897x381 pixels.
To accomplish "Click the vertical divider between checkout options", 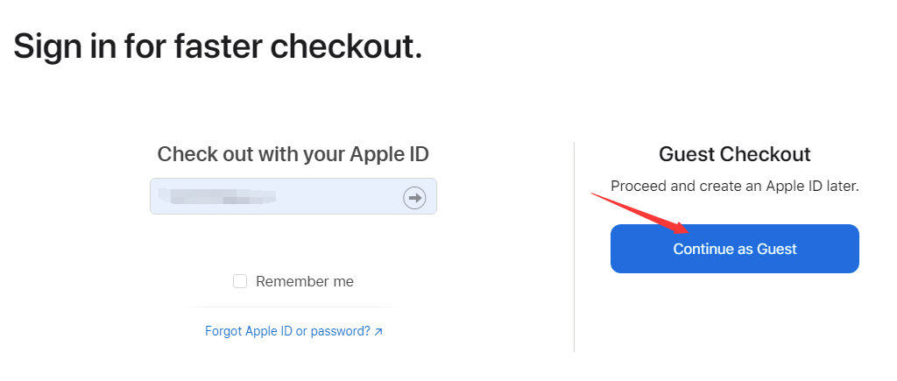I will pyautogui.click(x=574, y=247).
